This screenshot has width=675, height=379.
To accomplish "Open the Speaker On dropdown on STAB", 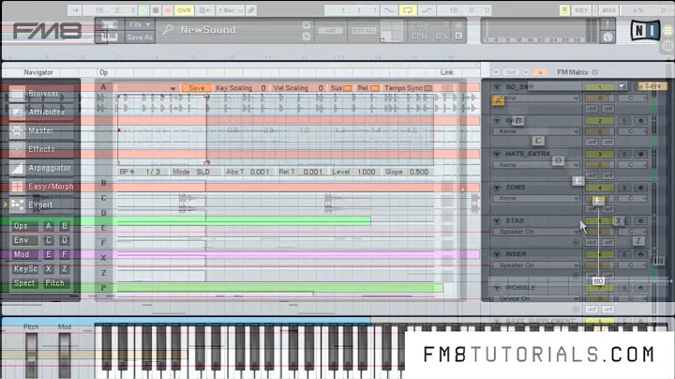I will click(536, 232).
